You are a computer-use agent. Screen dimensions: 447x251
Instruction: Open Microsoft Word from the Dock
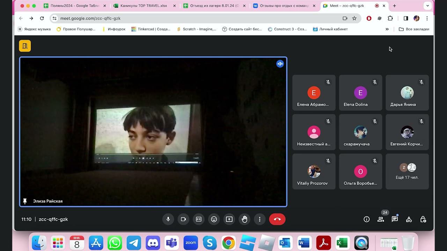tap(305, 243)
